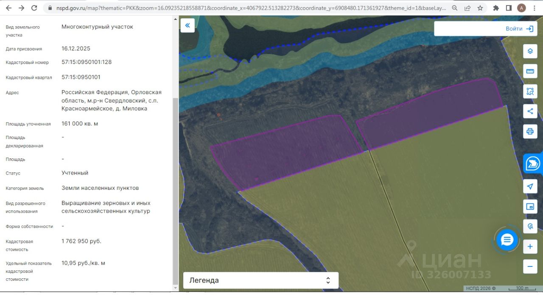The width and height of the screenshot is (543, 305).
Task: Print the map with the printer icon
Action: tap(530, 131)
